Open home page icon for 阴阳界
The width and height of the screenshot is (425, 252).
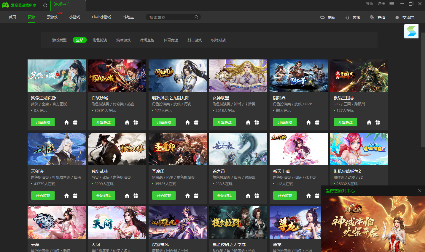(308, 122)
